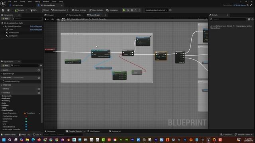Open the debug object selector dropdown
The width and height of the screenshot is (255, 143).
click(156, 10)
